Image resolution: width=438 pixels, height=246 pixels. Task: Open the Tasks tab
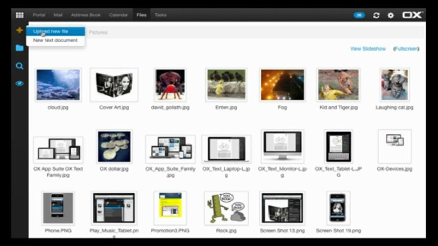click(x=161, y=15)
